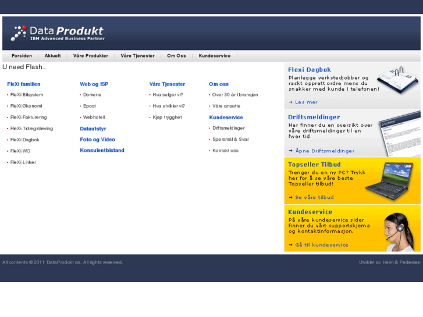Image resolution: width=423 pixels, height=317 pixels.
Task: Click the headset woman image
Action: [x=400, y=232]
